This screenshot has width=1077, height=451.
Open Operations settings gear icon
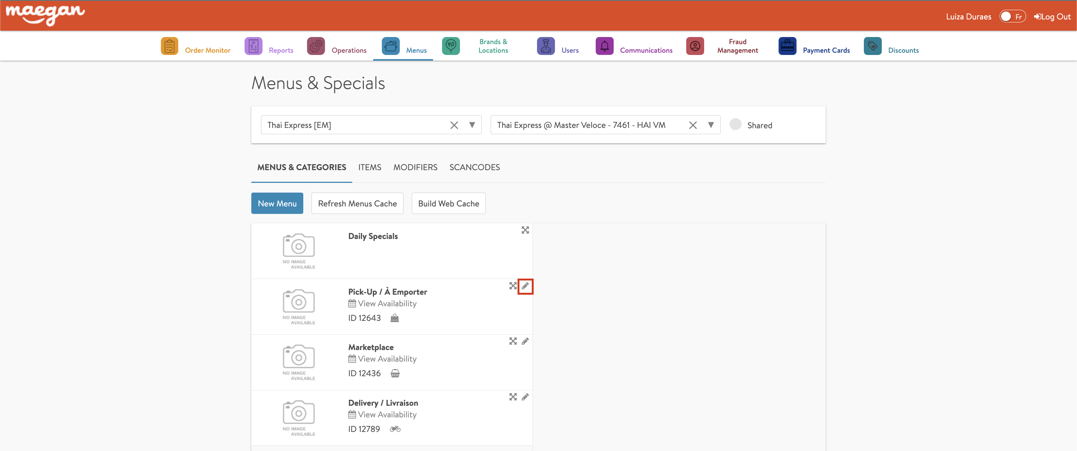pos(316,46)
